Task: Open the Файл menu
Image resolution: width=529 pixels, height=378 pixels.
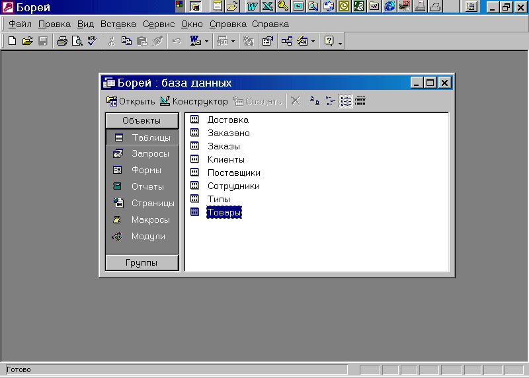Action: pos(20,24)
